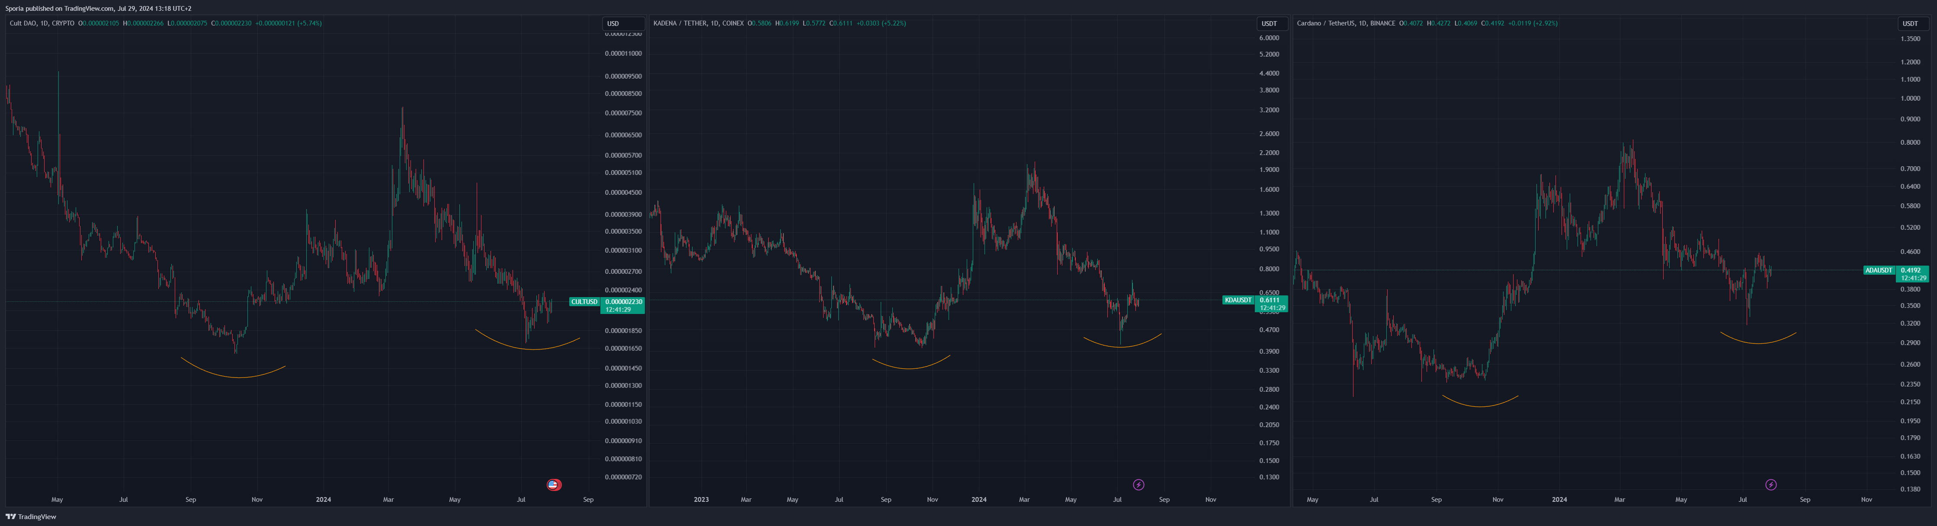
Task: Click the Kadena low value L0.5772
Action: click(814, 23)
